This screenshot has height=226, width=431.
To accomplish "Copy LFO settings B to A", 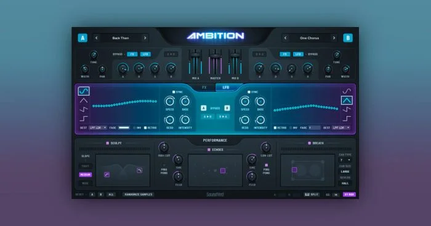I will [223, 117].
